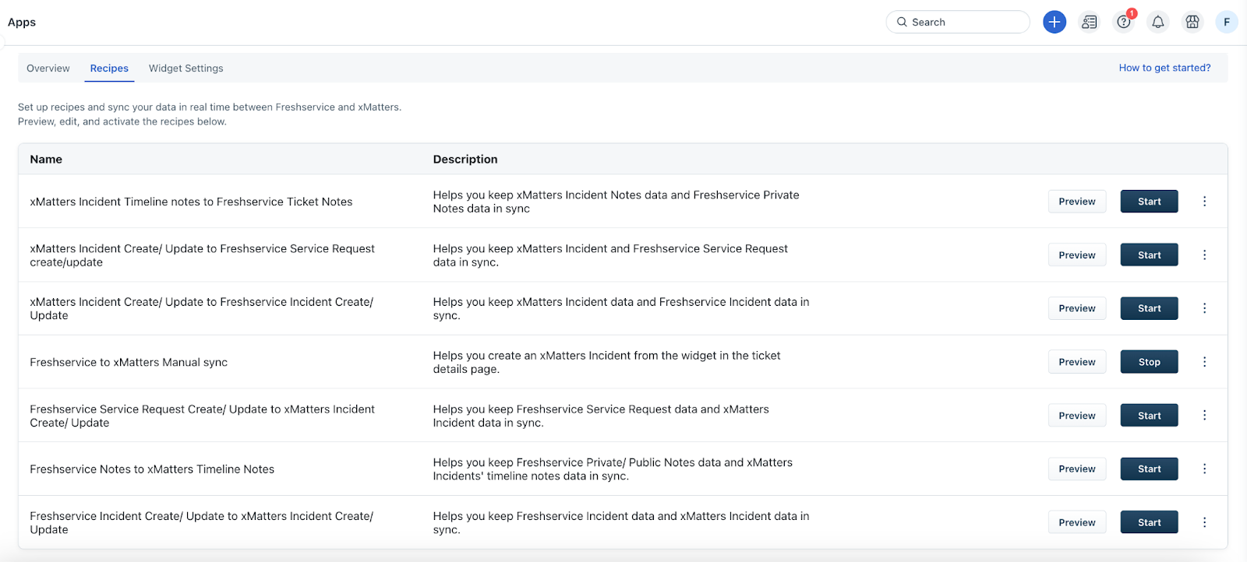This screenshot has width=1247, height=562.
Task: Open the marketplace store icon
Action: click(x=1192, y=22)
